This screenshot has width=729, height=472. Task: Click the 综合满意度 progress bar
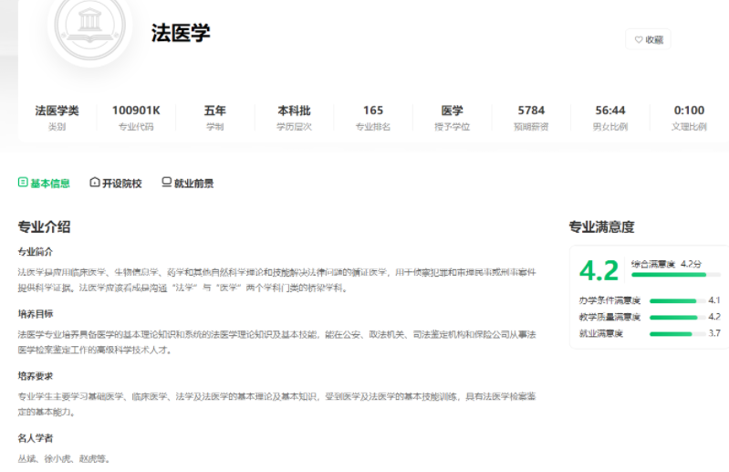[x=676, y=276]
